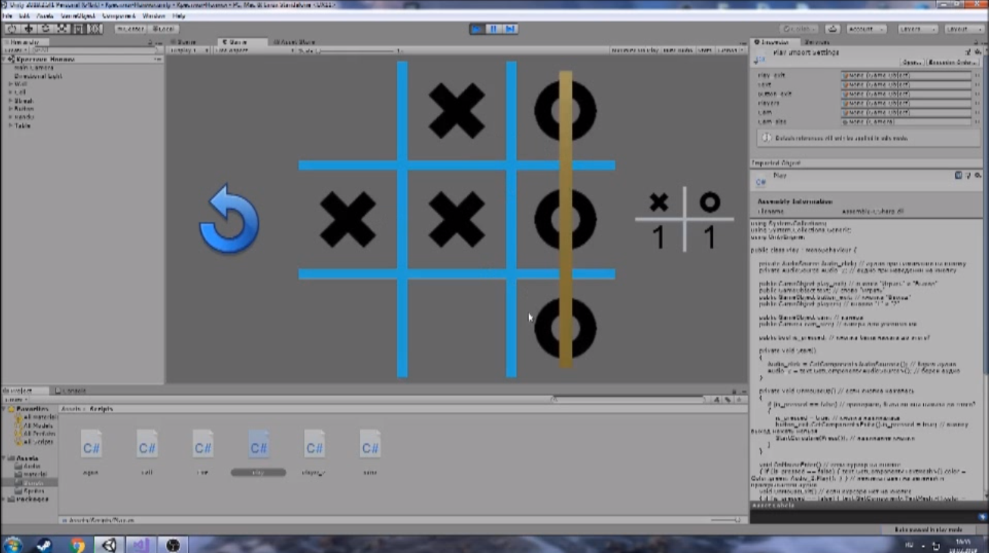Click the Pause button
This screenshot has width=989, height=553.
click(493, 29)
